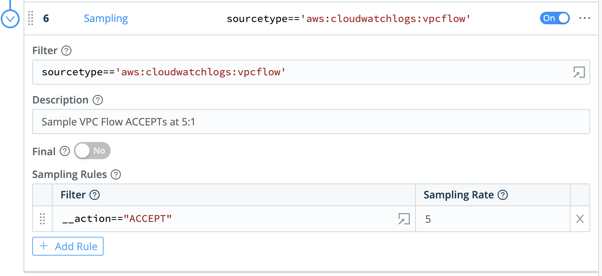Expand the rule's ACCEPT filter in the popout editor
This screenshot has width=602, height=276.
pos(403,219)
